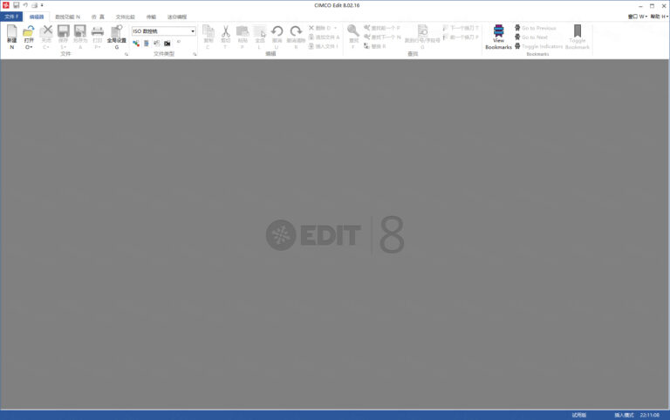Click the colors setup icon under file type
Image resolution: width=670 pixels, height=420 pixels.
pyautogui.click(x=136, y=43)
